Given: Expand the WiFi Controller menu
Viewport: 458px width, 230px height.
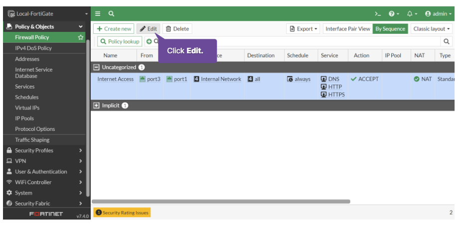Looking at the screenshot, I should pyautogui.click(x=44, y=182).
